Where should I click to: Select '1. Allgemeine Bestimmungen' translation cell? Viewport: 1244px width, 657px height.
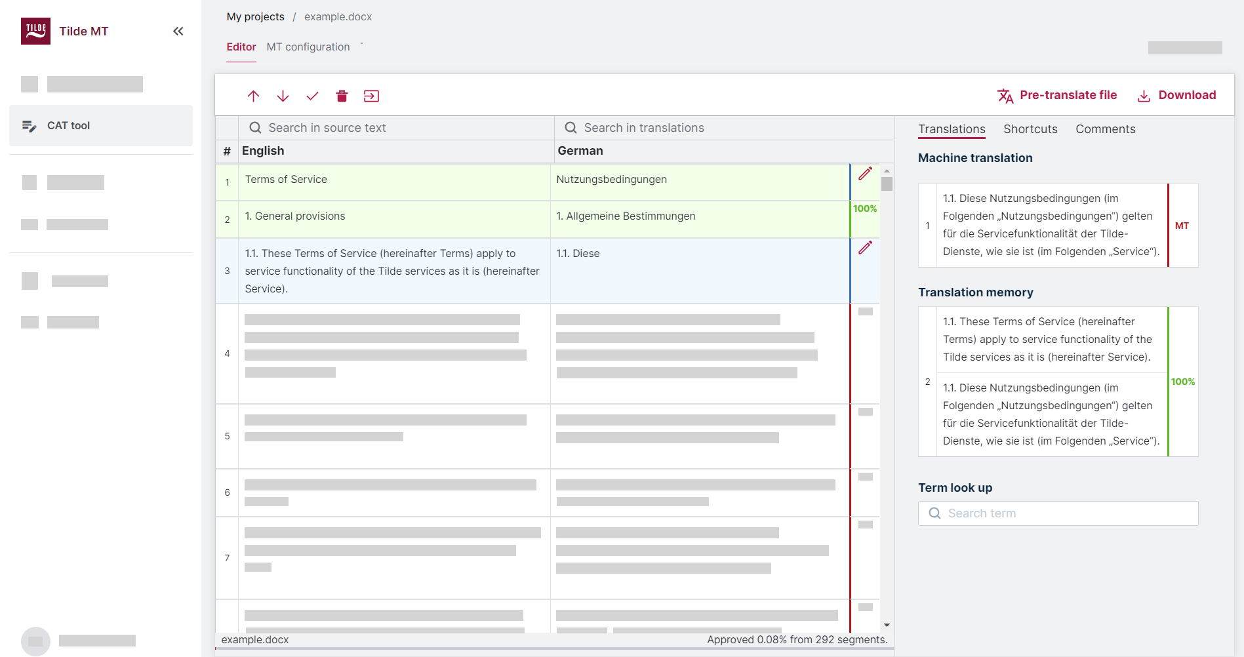[x=700, y=219]
